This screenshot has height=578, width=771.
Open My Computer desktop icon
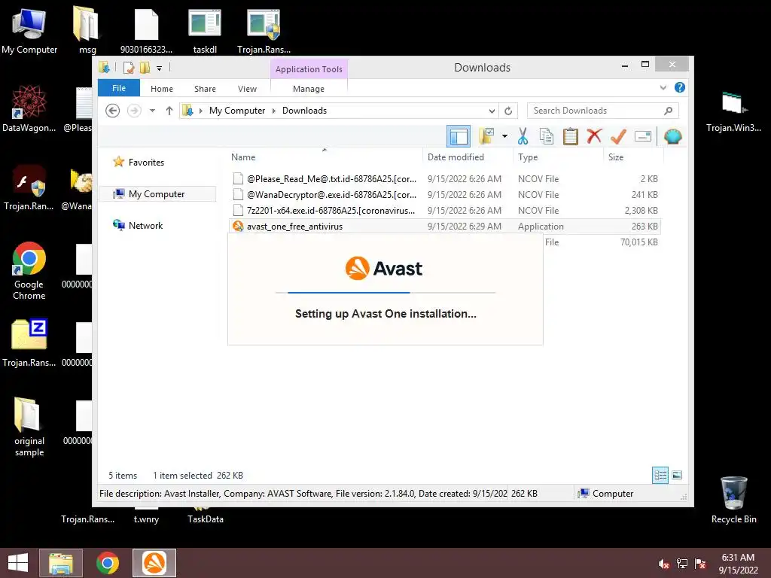tap(29, 30)
